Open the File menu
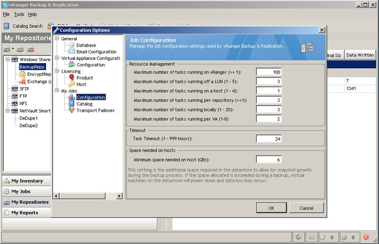 coord(6,15)
